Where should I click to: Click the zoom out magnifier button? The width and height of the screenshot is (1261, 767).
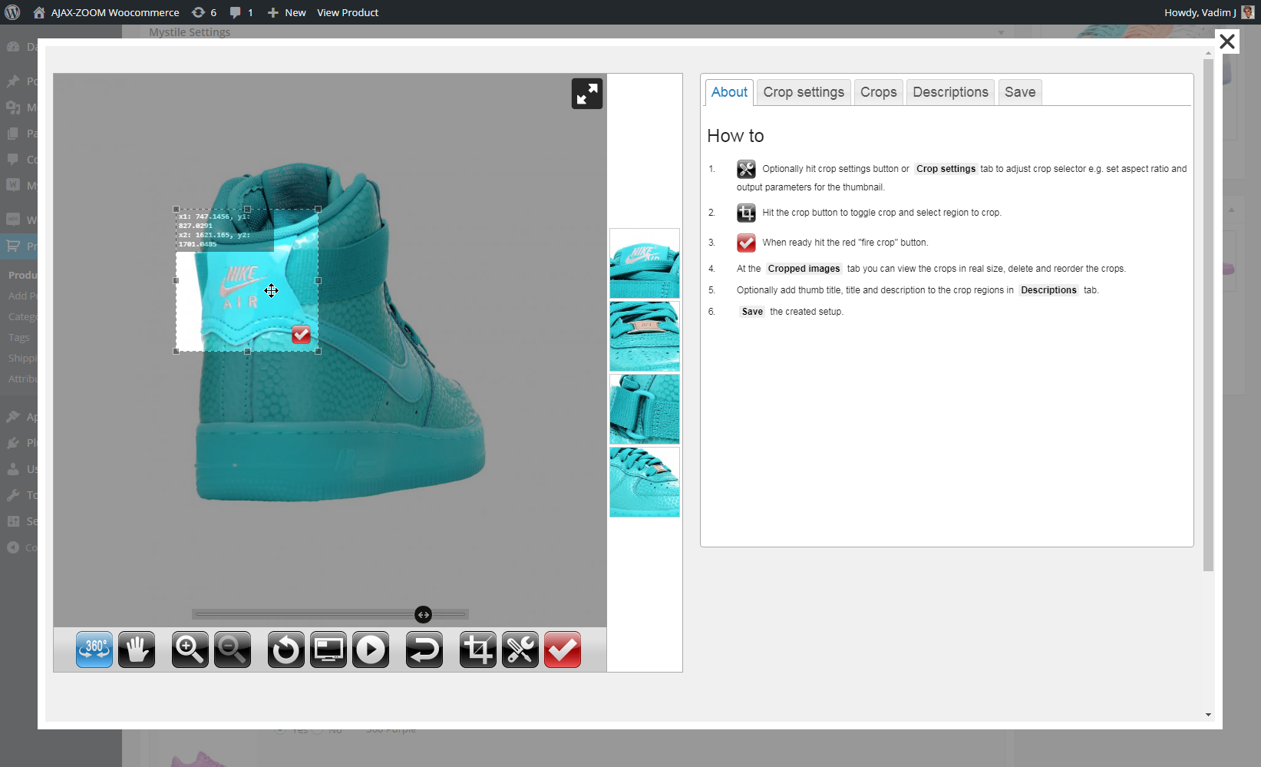[233, 650]
